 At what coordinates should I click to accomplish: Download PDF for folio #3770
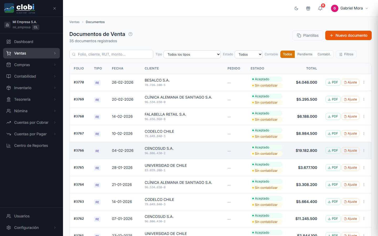coord(333,82)
